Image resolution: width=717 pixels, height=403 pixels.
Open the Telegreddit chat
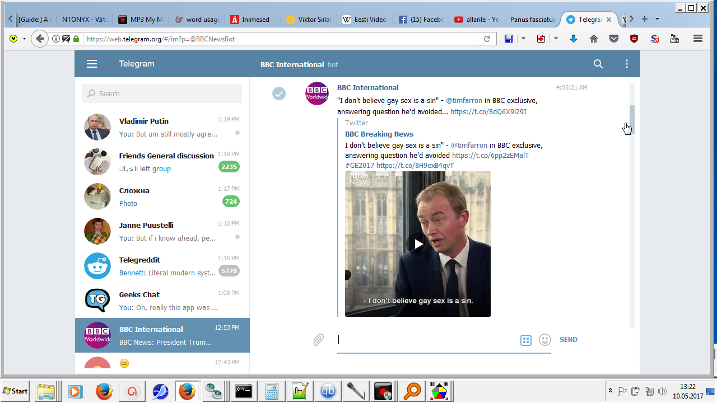click(162, 266)
